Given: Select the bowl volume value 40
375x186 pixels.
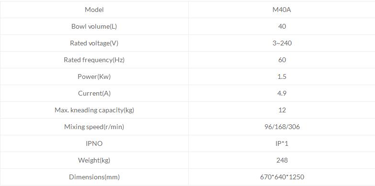Looking at the screenshot, I should 282,26.
